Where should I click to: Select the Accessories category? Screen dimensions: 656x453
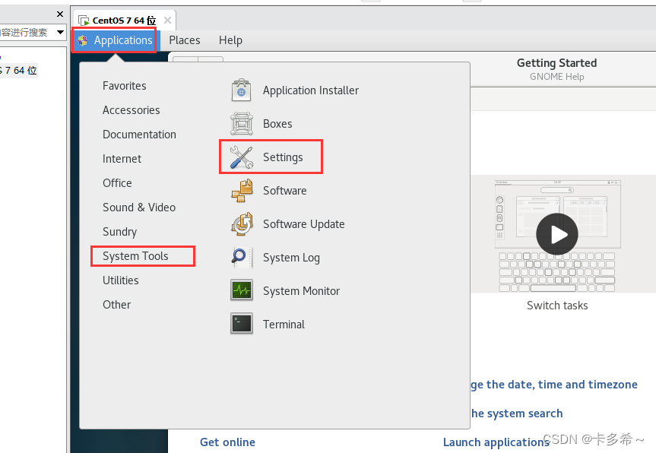tap(131, 110)
